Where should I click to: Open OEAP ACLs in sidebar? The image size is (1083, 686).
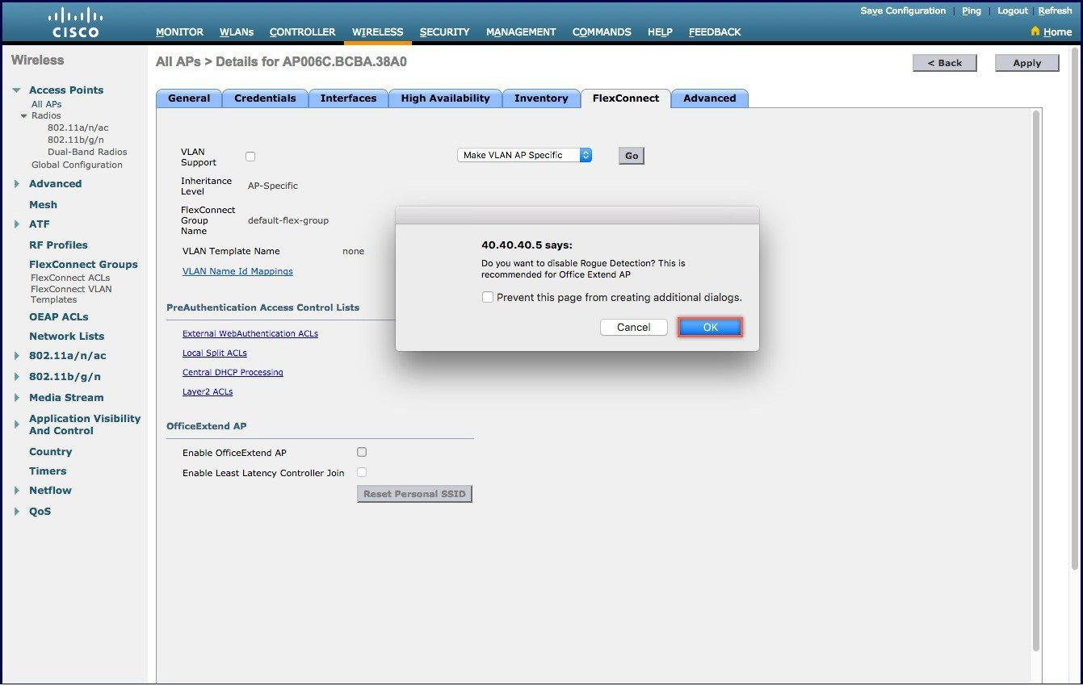tap(59, 316)
